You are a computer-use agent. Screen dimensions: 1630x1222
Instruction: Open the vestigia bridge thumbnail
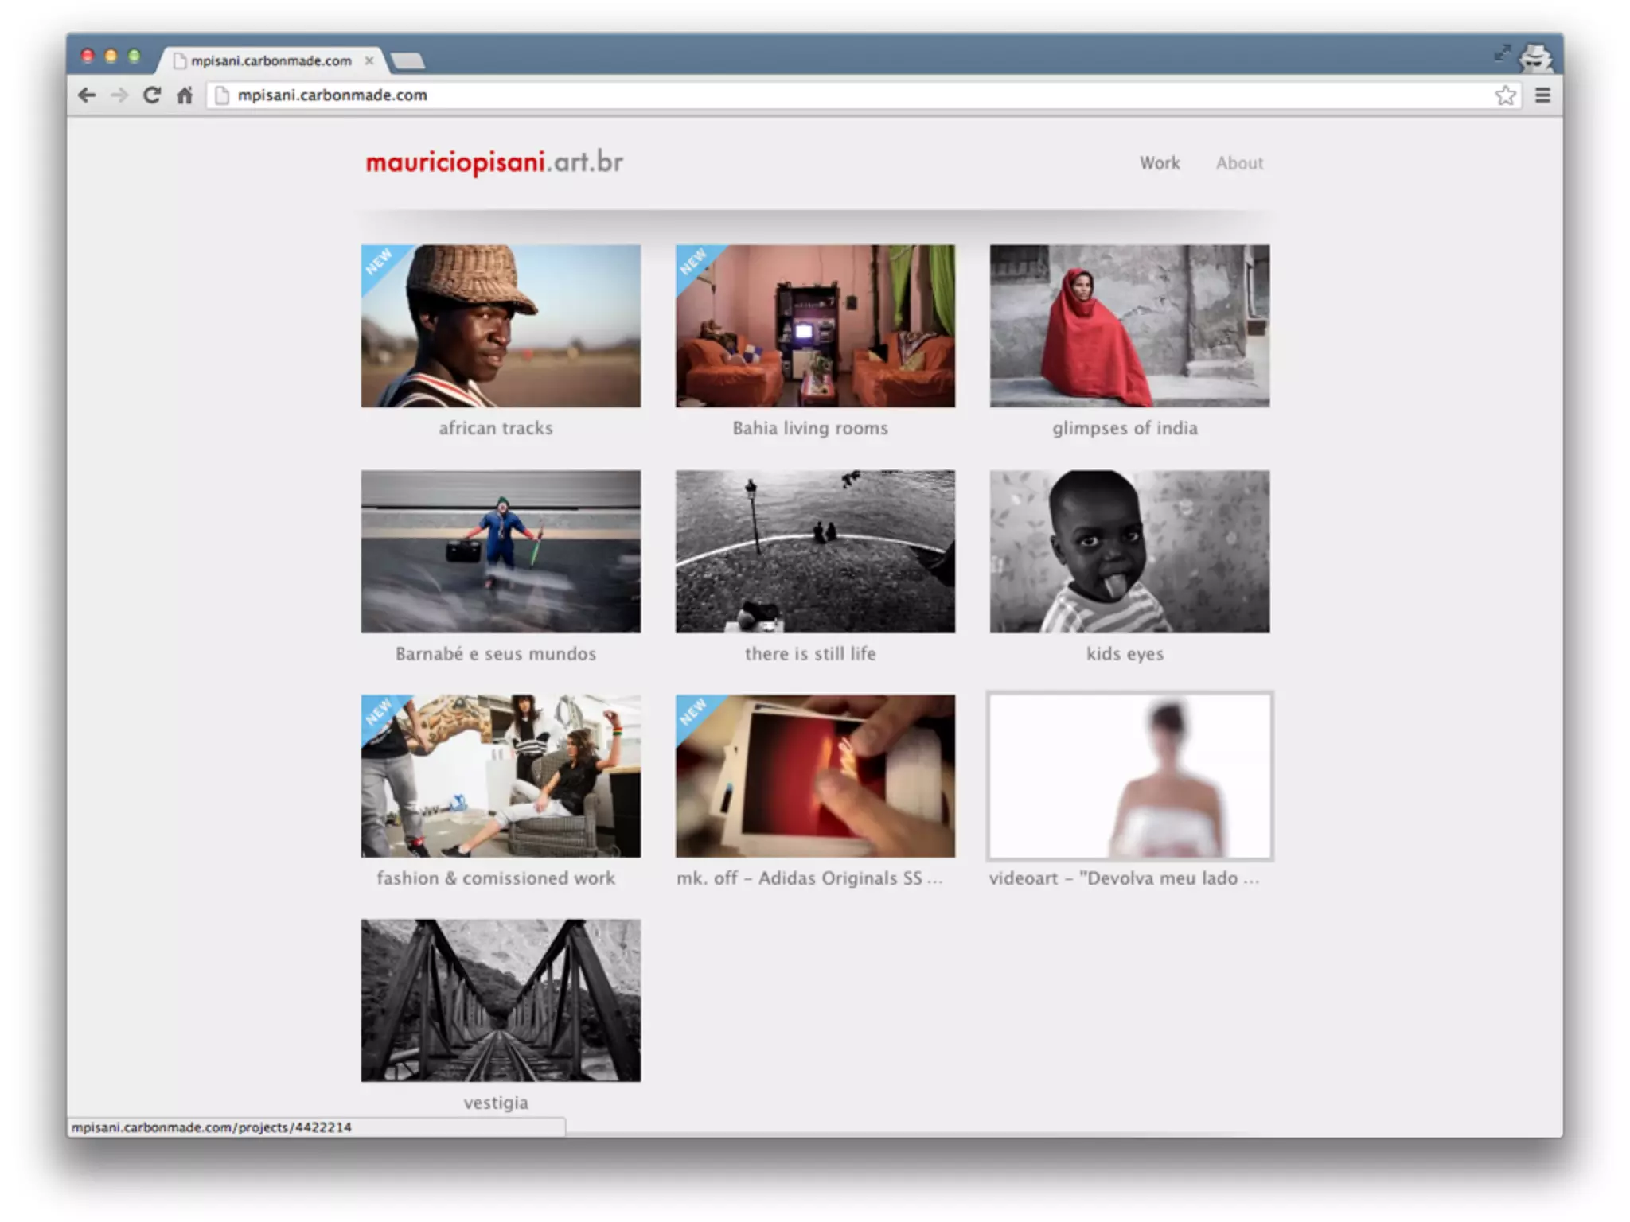point(501,1000)
